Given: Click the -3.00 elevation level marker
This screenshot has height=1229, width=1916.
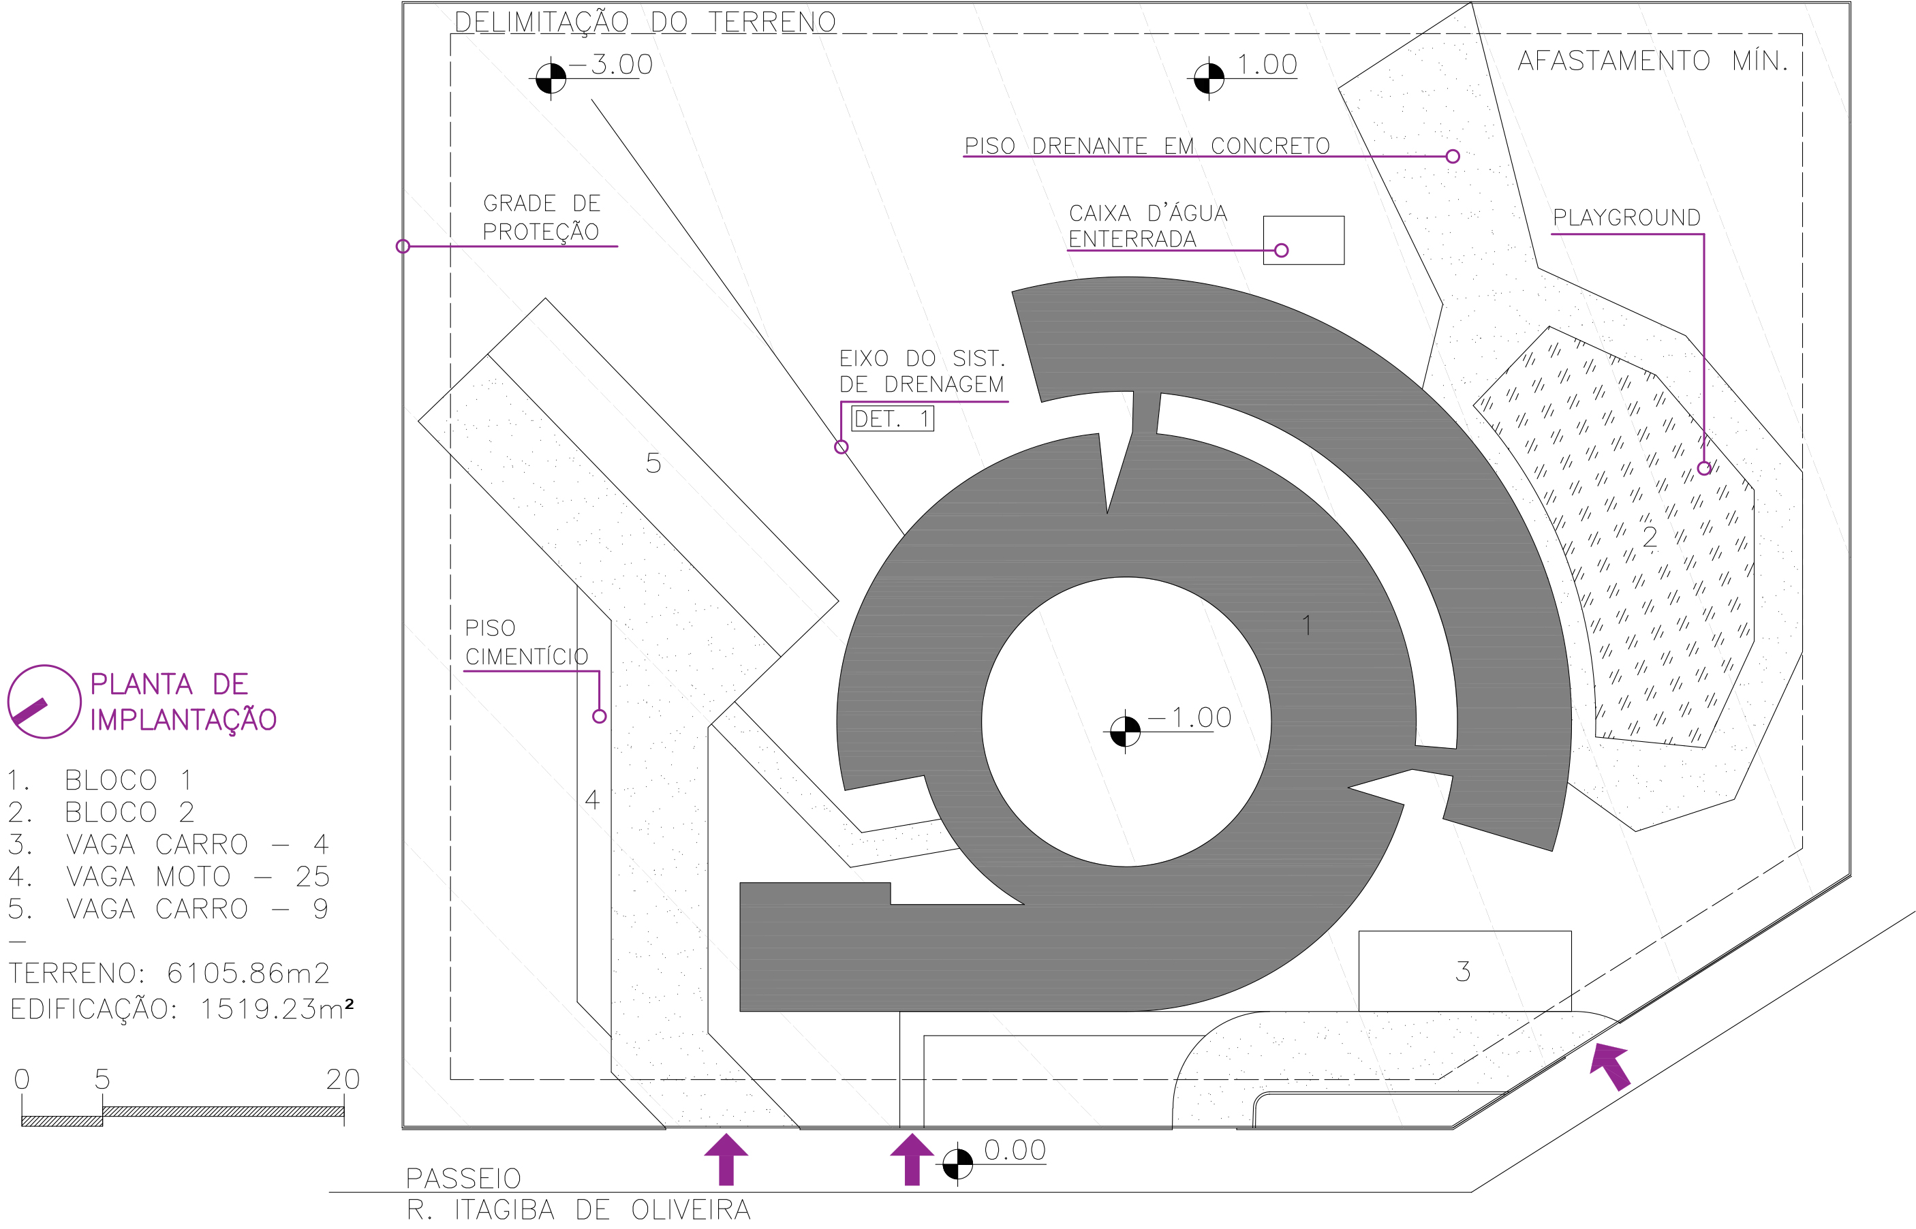Looking at the screenshot, I should tap(551, 78).
